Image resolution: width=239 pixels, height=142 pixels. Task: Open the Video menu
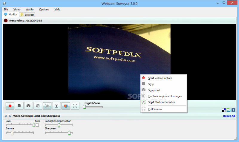point(17,10)
